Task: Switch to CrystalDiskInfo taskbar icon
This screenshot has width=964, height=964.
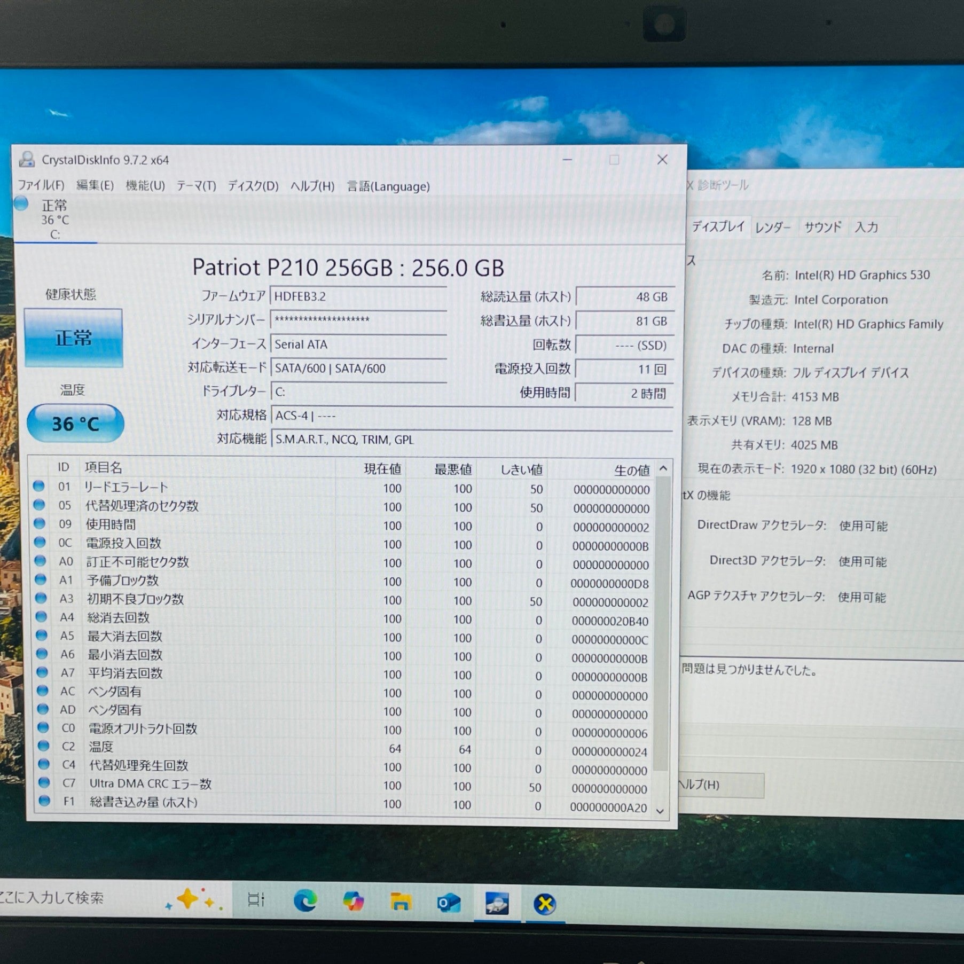Action: pyautogui.click(x=497, y=903)
